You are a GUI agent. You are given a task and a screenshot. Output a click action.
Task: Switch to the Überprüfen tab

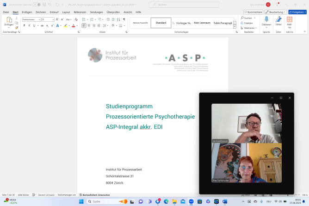113,12
